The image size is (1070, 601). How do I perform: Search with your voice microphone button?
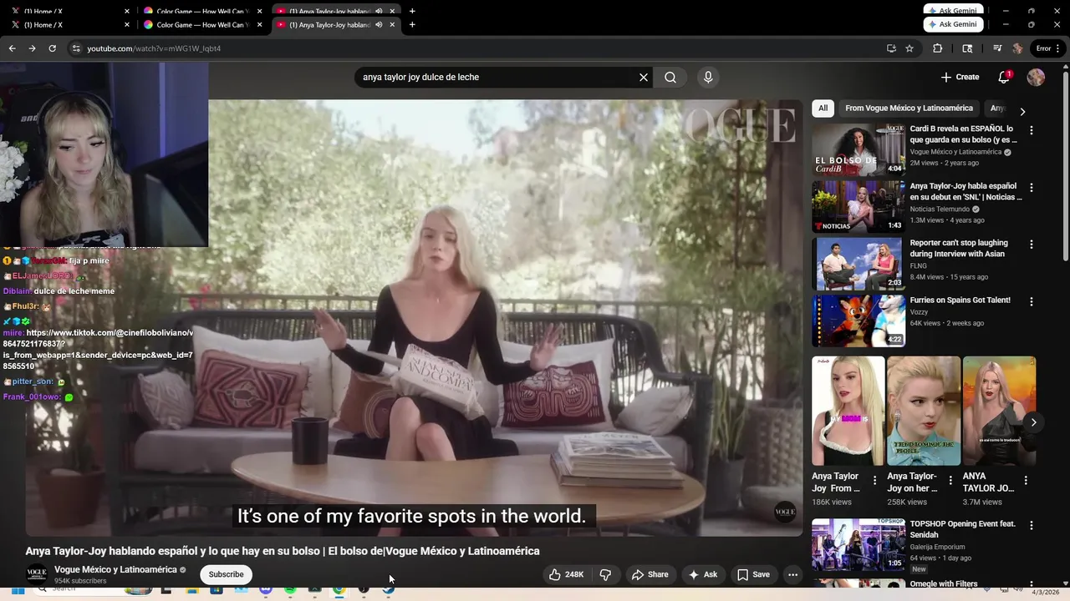click(x=708, y=77)
